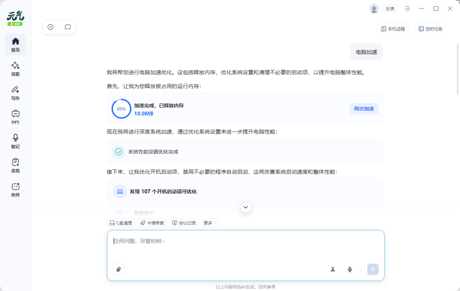Expand the 更多 quick actions dropdown

pos(210,222)
